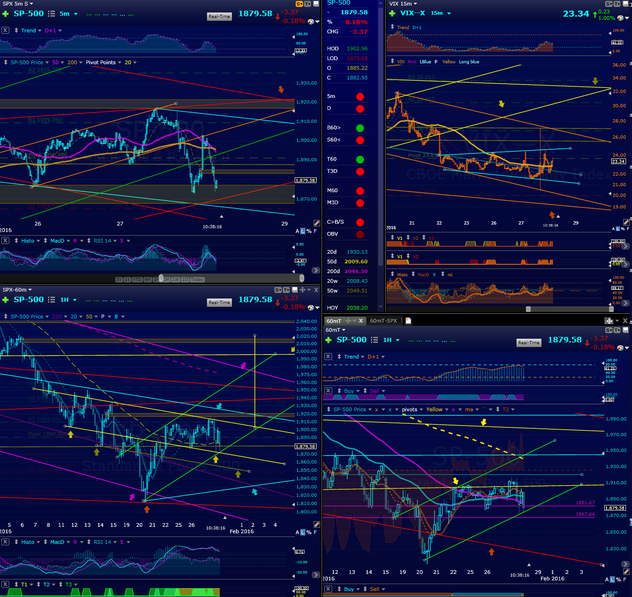Image resolution: width=632 pixels, height=597 pixels.
Task: Open symbol list icon in SPX-60m chart
Action: click(52, 300)
